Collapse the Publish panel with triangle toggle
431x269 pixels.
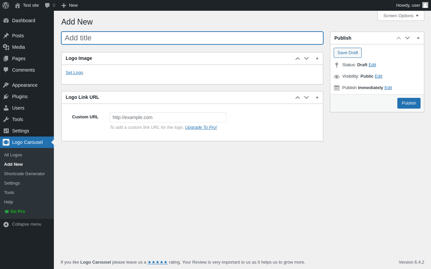coord(418,38)
